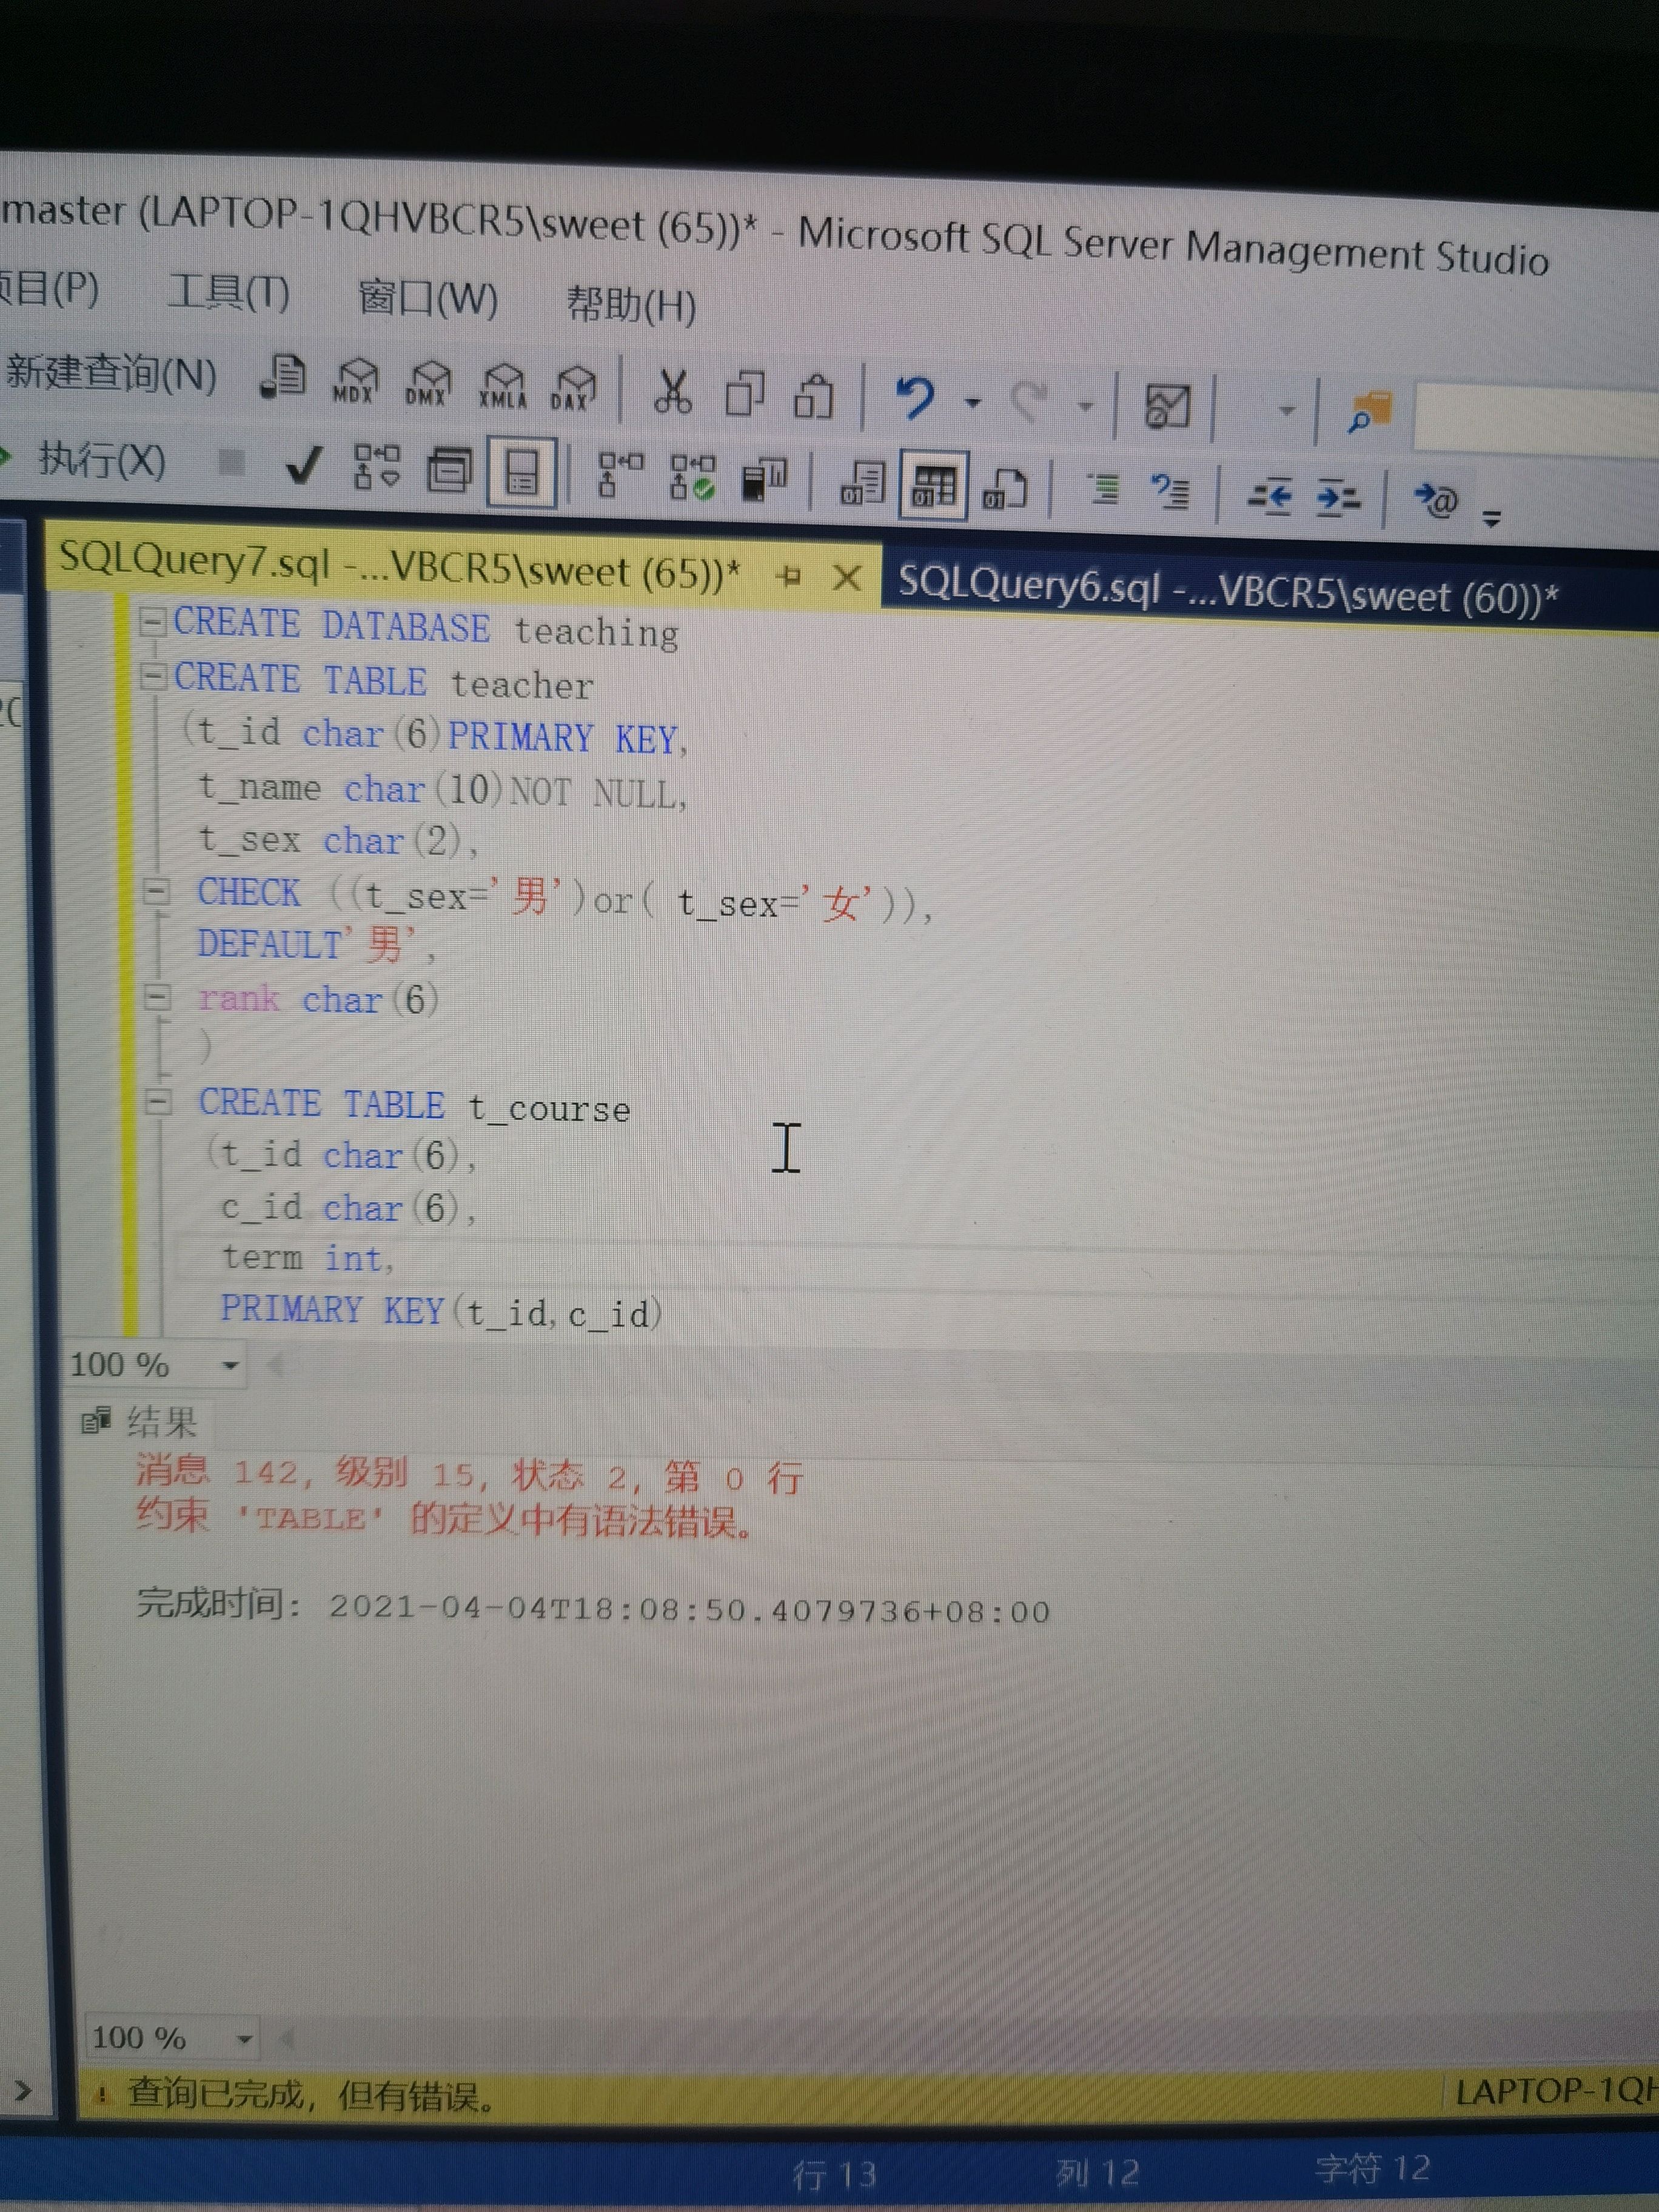The height and width of the screenshot is (2212, 1659).
Task: Close the SQLQuery7.sql tab
Action: [x=847, y=577]
